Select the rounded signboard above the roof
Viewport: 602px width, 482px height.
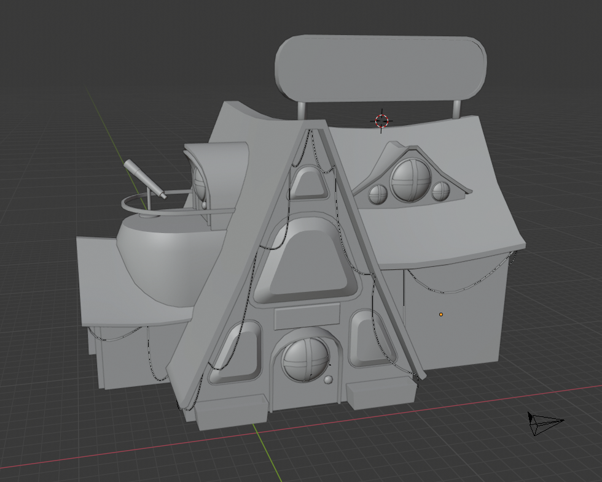coord(380,68)
